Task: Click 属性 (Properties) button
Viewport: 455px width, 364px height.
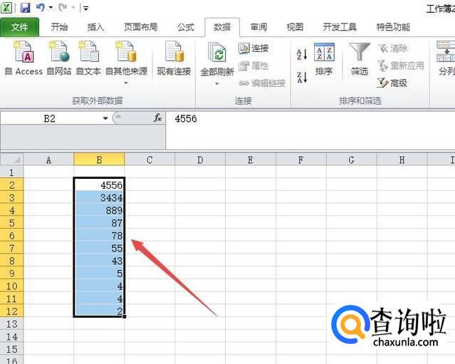Action: (253, 66)
